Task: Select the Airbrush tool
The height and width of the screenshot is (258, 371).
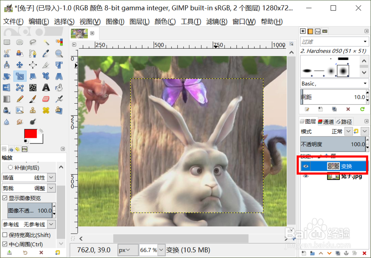Action: pyautogui.click(x=59, y=99)
